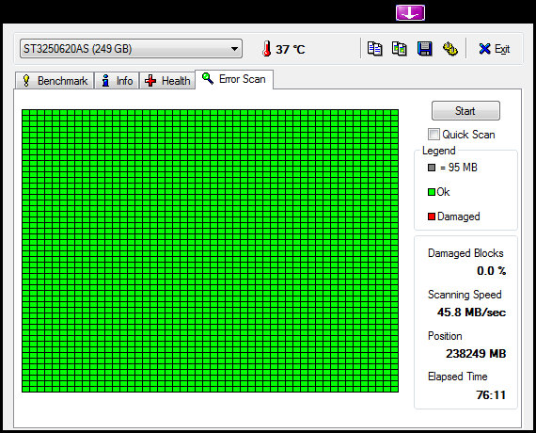Open the Health tab
536x433 pixels.
click(167, 81)
